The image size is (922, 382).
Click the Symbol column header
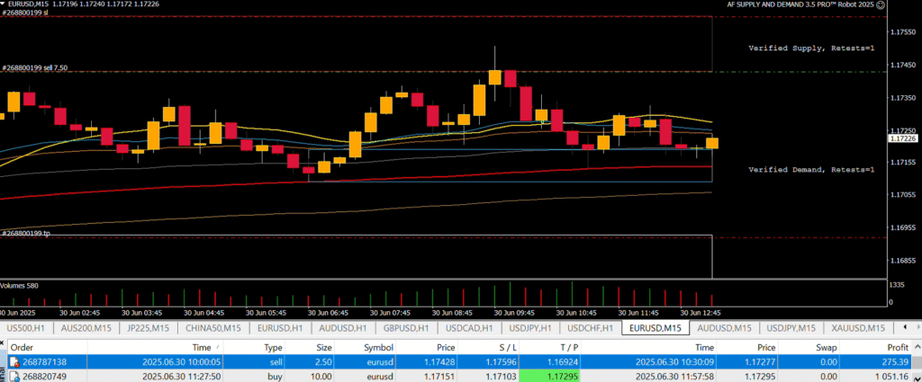378,346
